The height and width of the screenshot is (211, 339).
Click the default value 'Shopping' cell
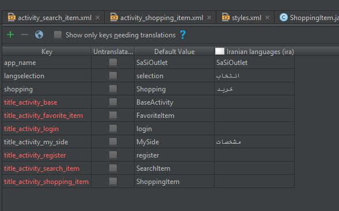[174, 89]
